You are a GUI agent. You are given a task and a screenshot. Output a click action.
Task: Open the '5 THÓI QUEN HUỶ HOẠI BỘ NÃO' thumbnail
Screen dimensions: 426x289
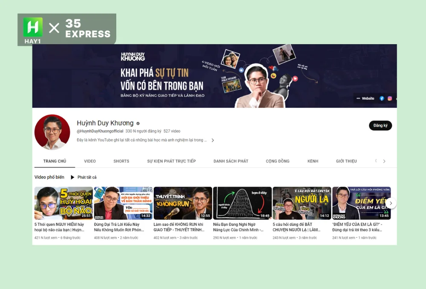(63, 203)
